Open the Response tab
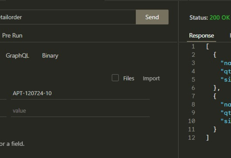Screen dimensions: 231x158 (x=202, y=36)
